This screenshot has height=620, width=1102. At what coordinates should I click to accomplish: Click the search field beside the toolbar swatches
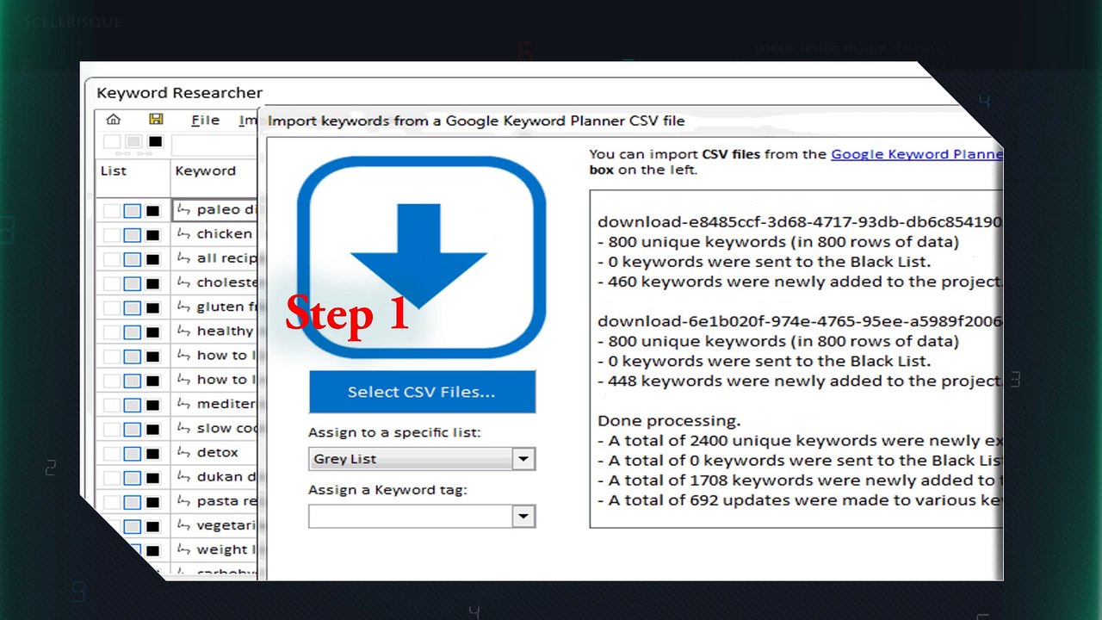[x=214, y=145]
